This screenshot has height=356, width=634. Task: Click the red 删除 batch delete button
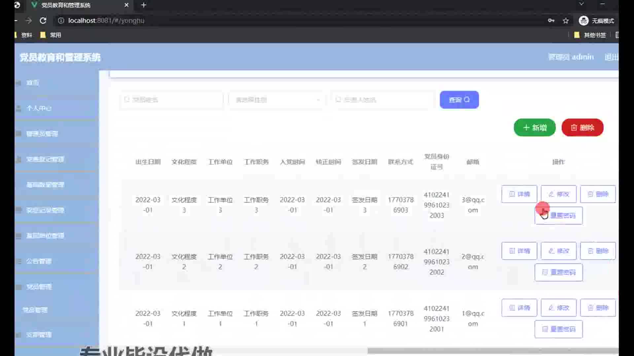pos(582,128)
